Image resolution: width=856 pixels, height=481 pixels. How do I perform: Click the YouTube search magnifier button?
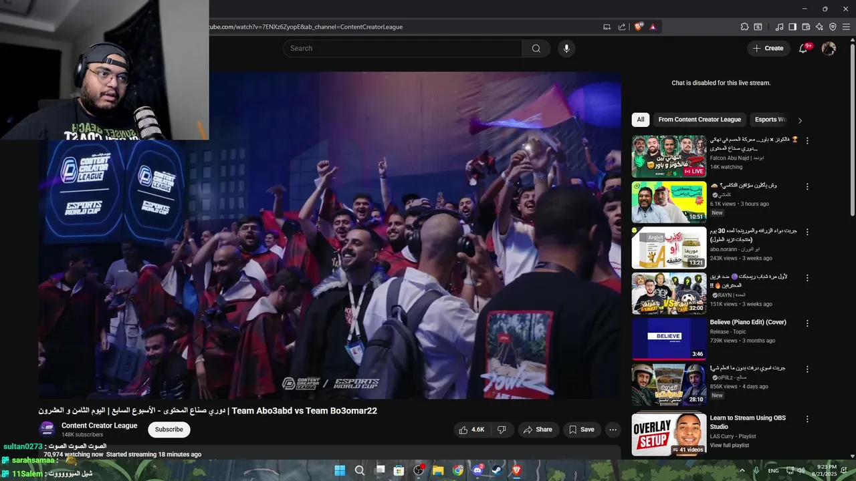(536, 48)
